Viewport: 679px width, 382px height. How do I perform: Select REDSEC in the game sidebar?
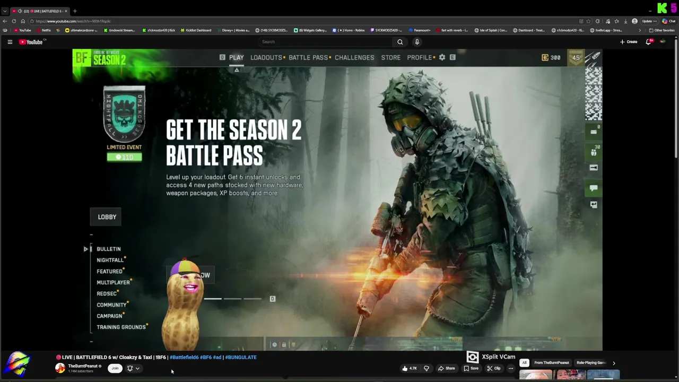point(107,293)
